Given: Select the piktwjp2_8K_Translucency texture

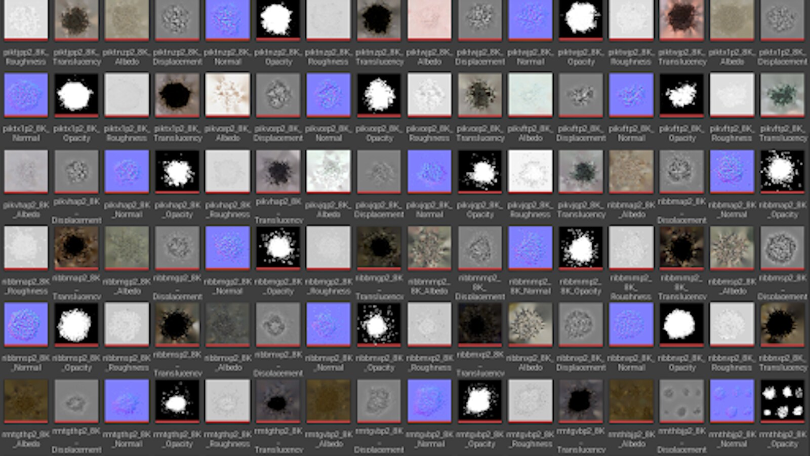Looking at the screenshot, I should pyautogui.click(x=681, y=19).
